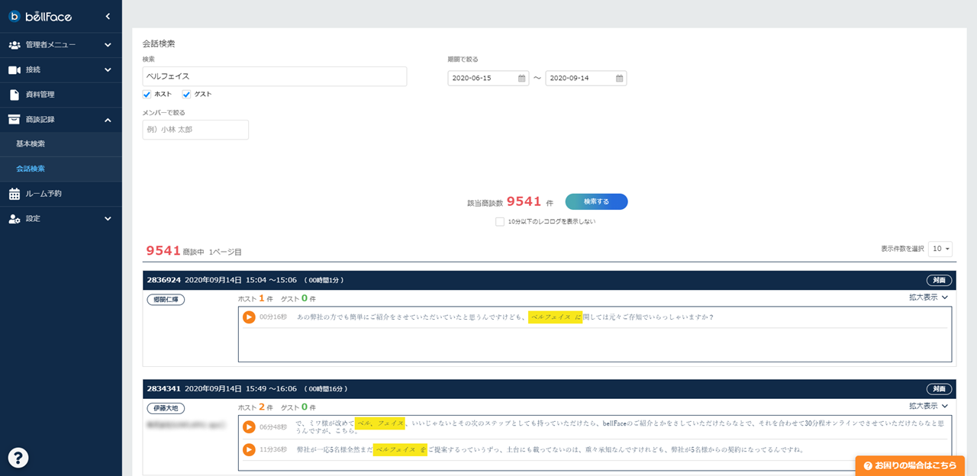
Task: Click the 検索する button
Action: 596,201
